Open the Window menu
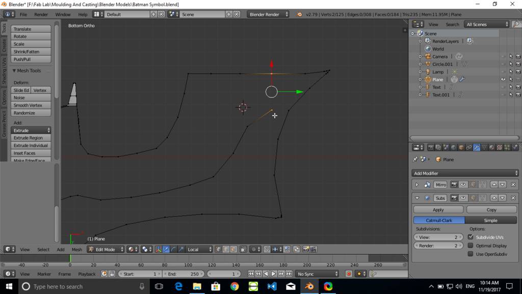Viewport: 522px width, 294px height. click(63, 14)
